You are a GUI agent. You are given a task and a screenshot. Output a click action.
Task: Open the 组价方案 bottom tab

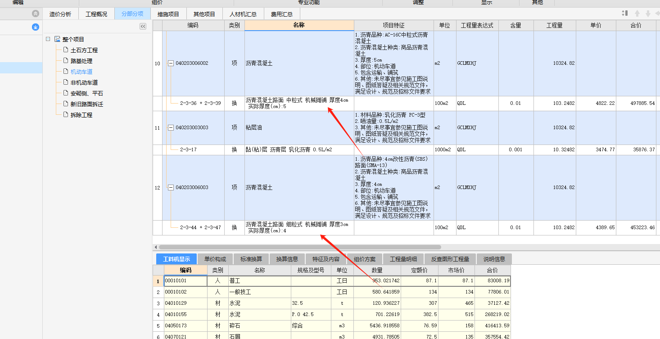tap(365, 259)
